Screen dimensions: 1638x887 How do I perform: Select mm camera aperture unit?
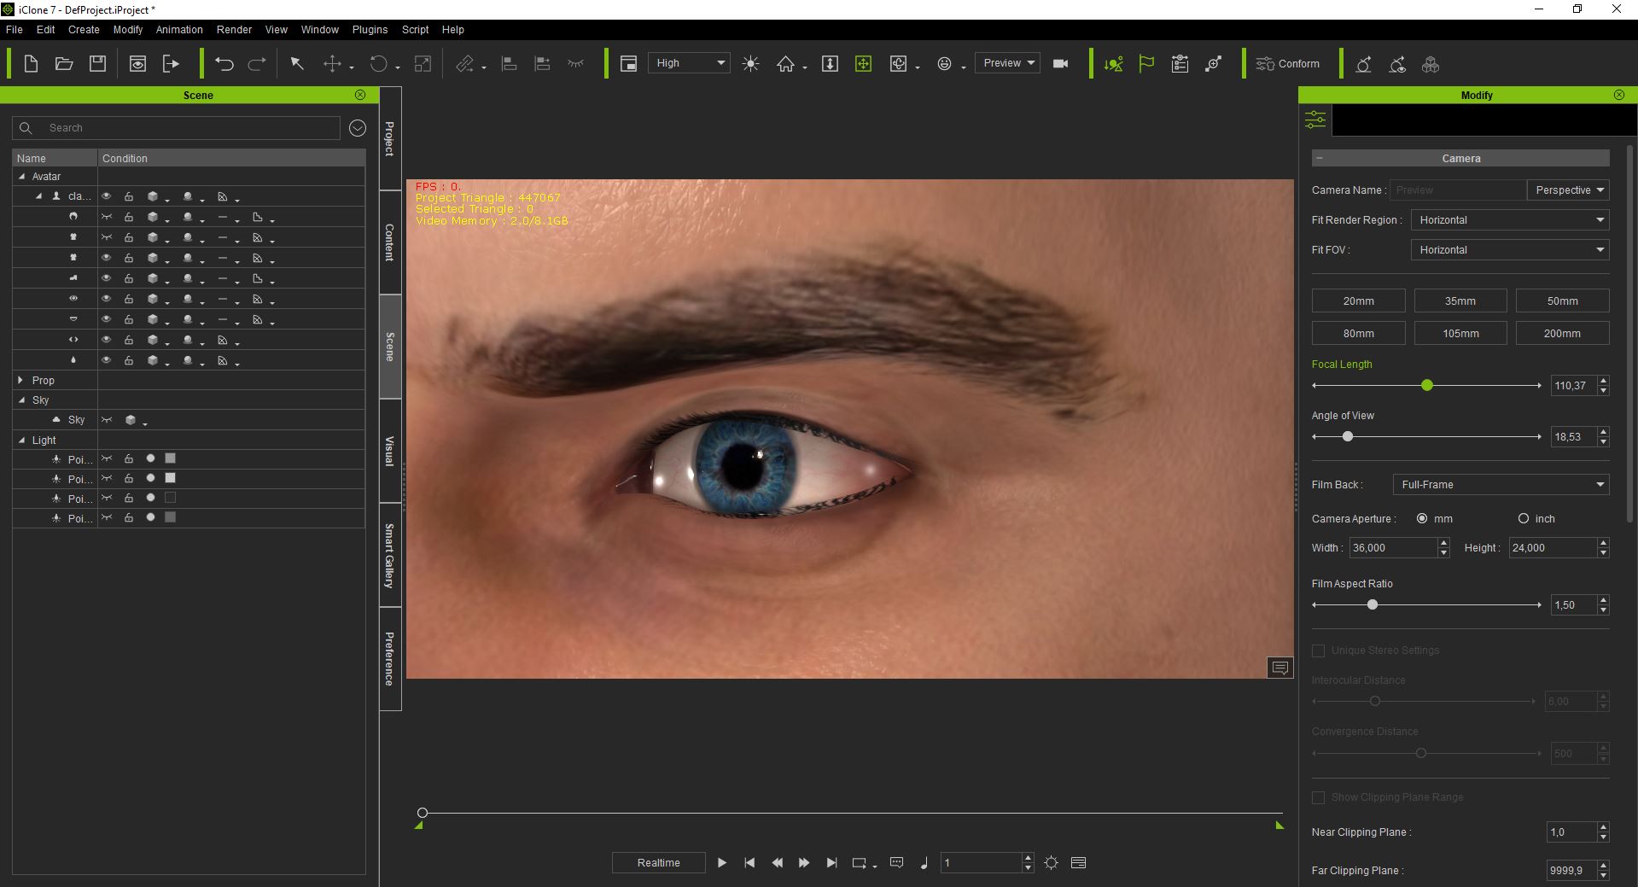[x=1422, y=518]
